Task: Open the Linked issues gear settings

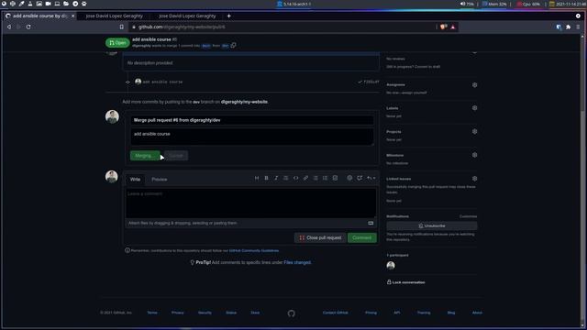Action: pyautogui.click(x=474, y=179)
